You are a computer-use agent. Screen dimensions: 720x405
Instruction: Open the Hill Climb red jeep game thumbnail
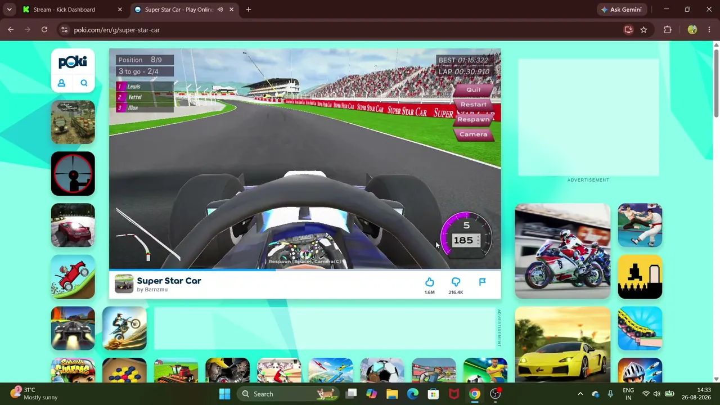[x=73, y=277]
